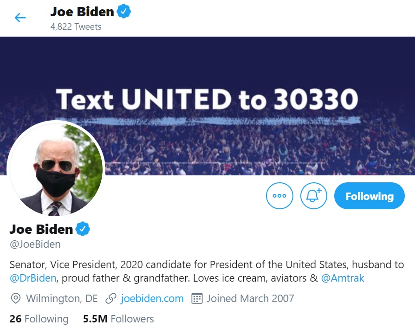The image size is (415, 328).
Task: Click the location pin icon
Action: tap(16, 298)
